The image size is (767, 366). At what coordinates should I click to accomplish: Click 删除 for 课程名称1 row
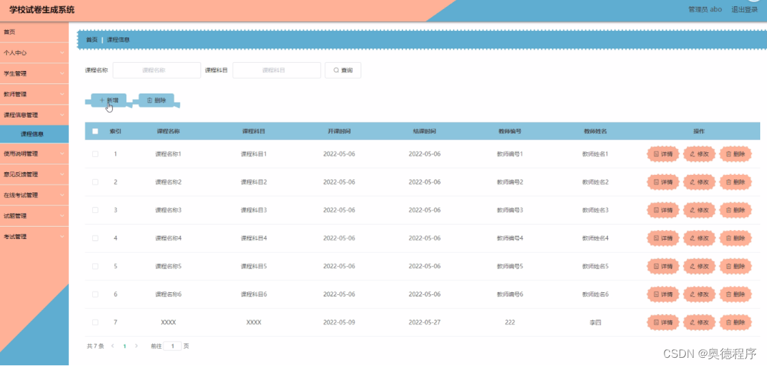(x=735, y=154)
